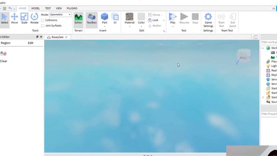This screenshot has width=277, height=156.
Task: Expand the StarterPlayer tree node
Action: [x=263, y=97]
